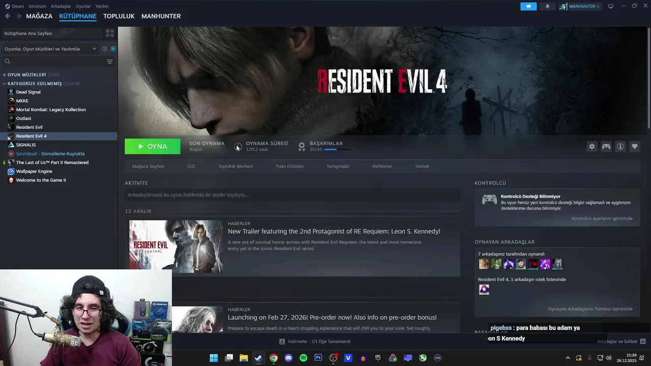Viewport: 651px width, 366px height.
Task: Click the green OYNA play button
Action: (x=153, y=146)
